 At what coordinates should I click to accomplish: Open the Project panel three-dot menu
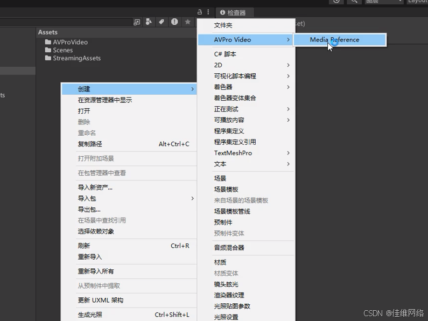click(208, 12)
